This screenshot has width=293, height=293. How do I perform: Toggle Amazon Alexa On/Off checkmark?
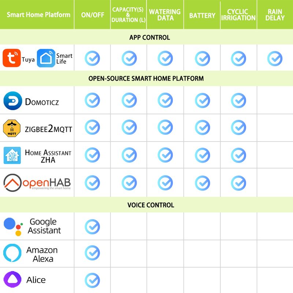(92, 253)
